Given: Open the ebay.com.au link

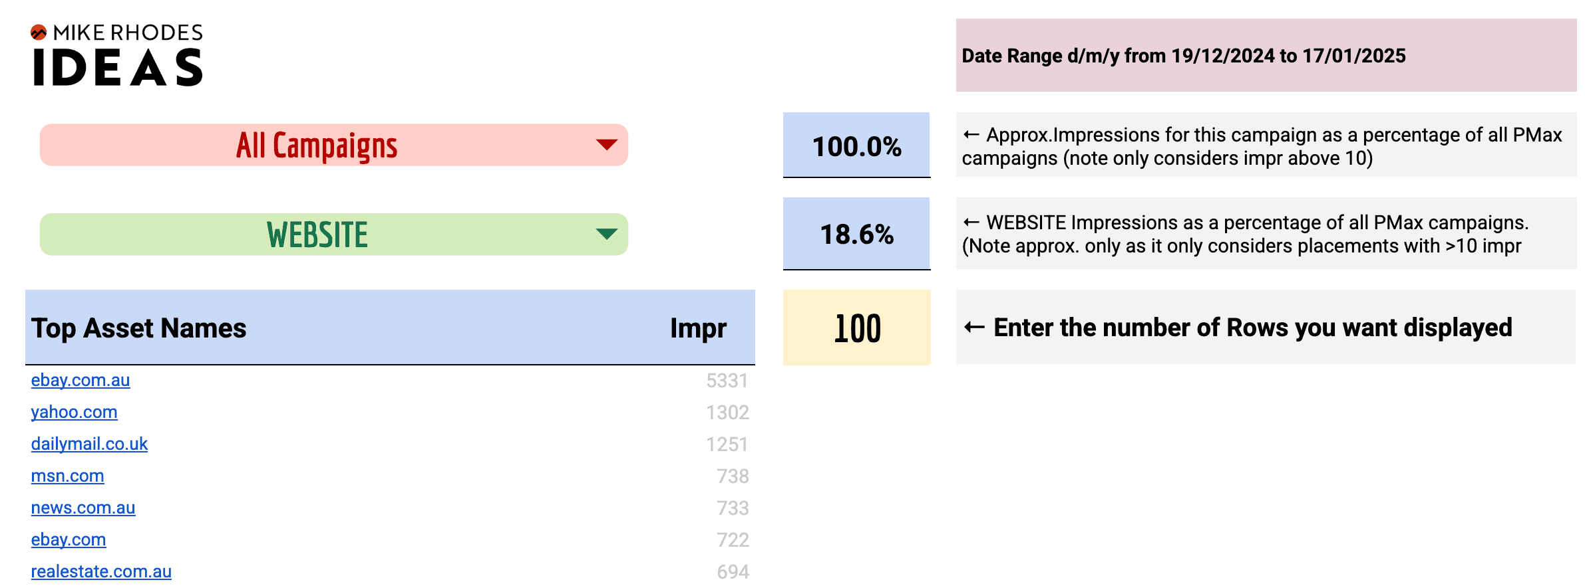Looking at the screenshot, I should click(x=81, y=381).
